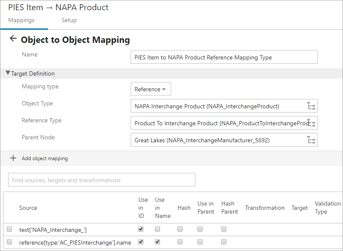Uncheck Use in ID for text['NAPA_Interchange_']

click(141, 229)
